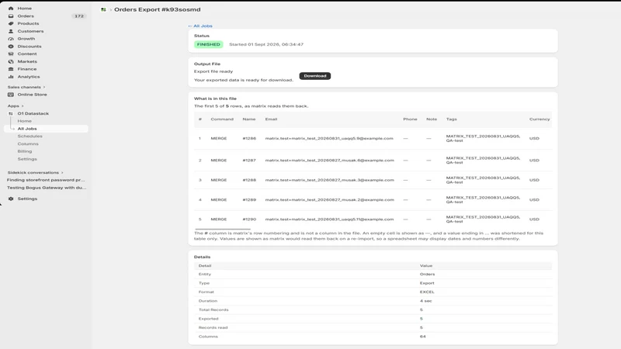Click the preview table horizontal scrollbar
The width and height of the screenshot is (621, 349).
pyautogui.click(x=223, y=229)
